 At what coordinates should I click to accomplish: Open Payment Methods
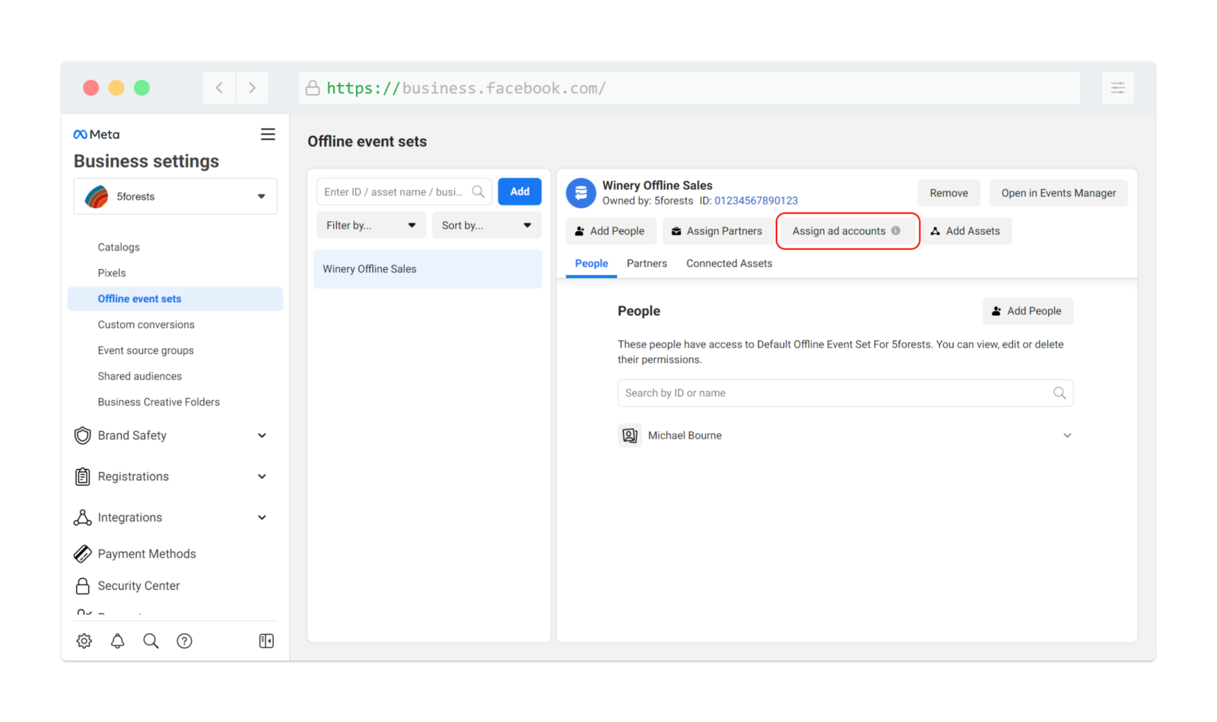[147, 554]
